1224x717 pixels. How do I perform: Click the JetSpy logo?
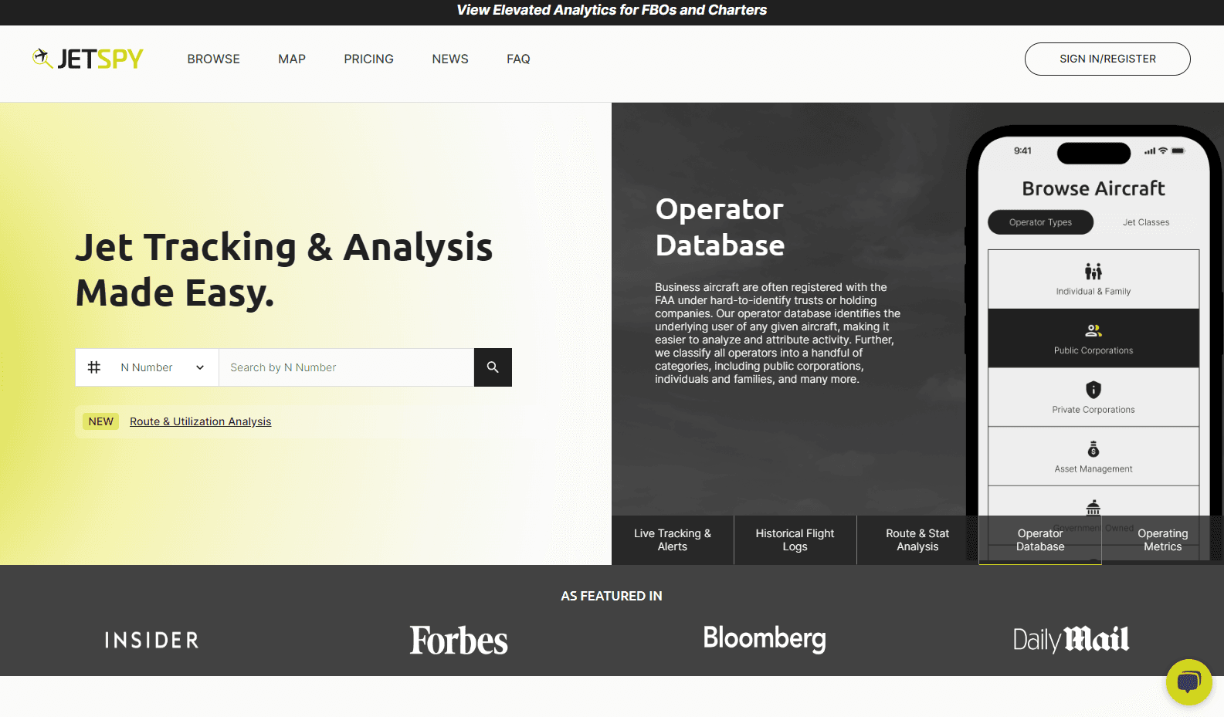point(88,59)
